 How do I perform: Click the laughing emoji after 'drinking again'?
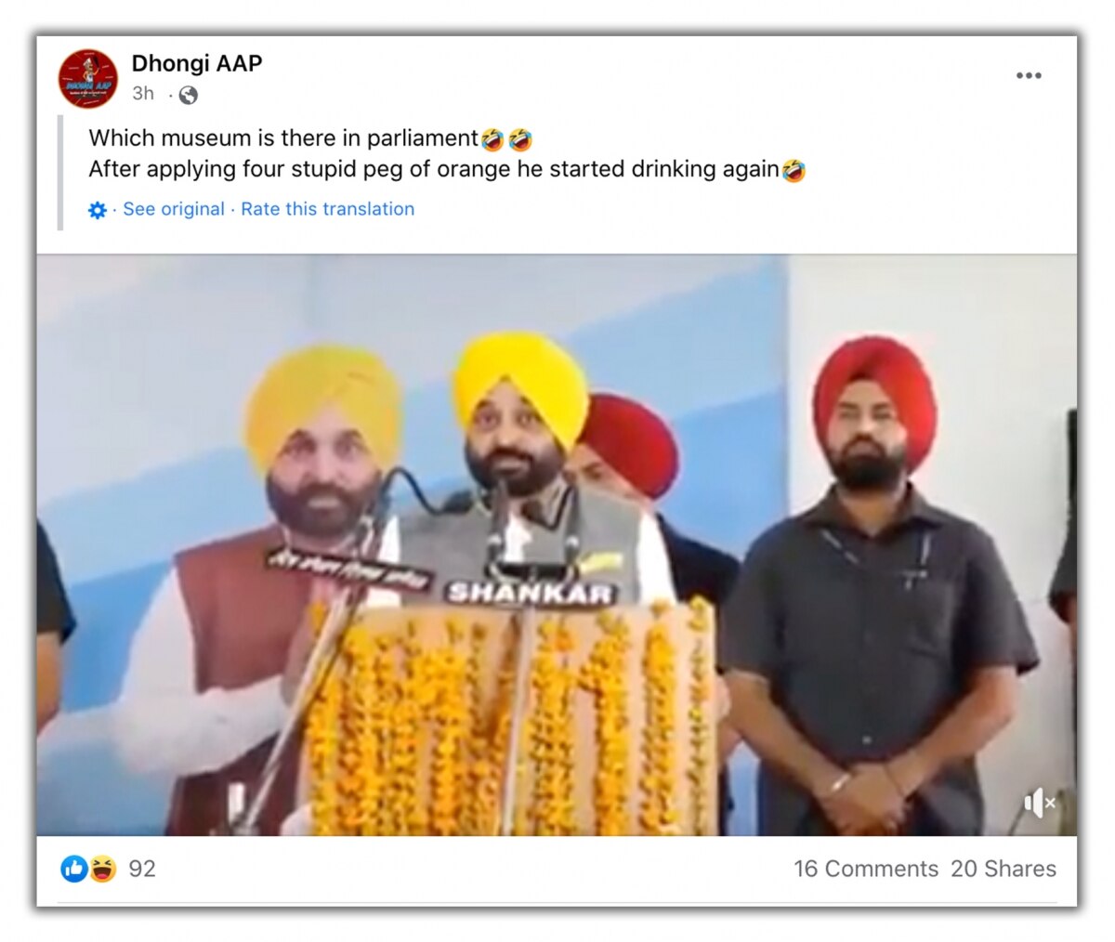click(794, 170)
